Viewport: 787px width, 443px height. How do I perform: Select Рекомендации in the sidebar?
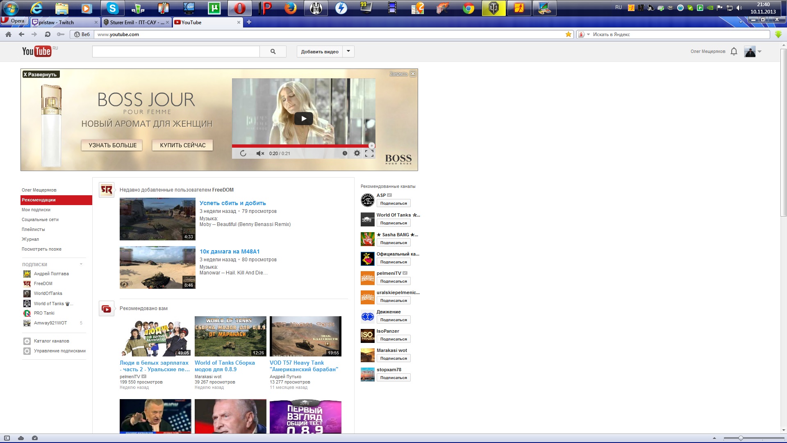(56, 200)
